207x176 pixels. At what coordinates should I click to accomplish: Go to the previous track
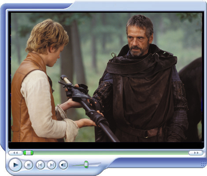pos(40,165)
